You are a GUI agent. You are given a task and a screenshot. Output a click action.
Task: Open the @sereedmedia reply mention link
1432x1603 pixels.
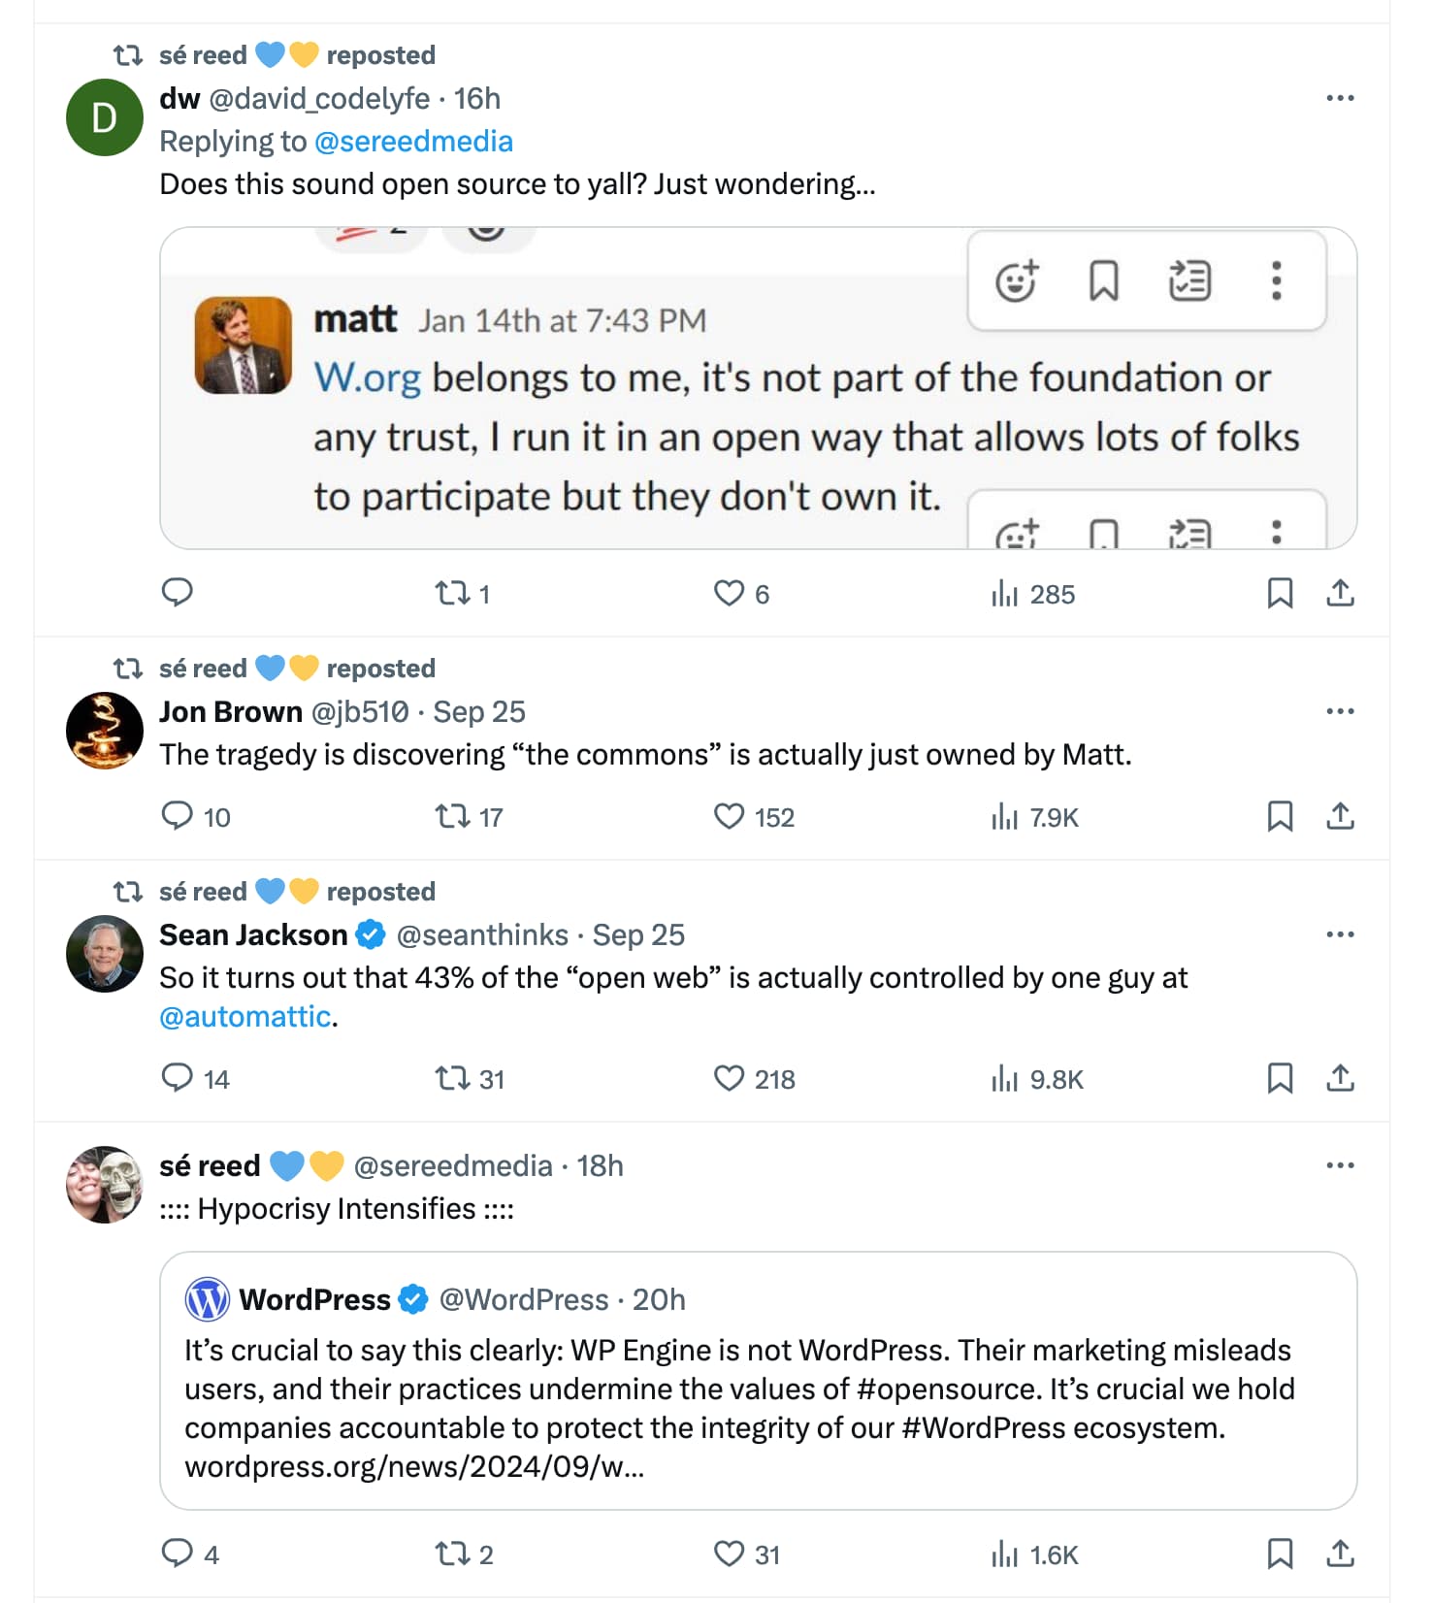tap(413, 142)
